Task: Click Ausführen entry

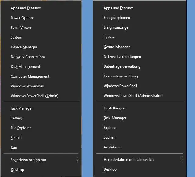Action: click(x=112, y=147)
